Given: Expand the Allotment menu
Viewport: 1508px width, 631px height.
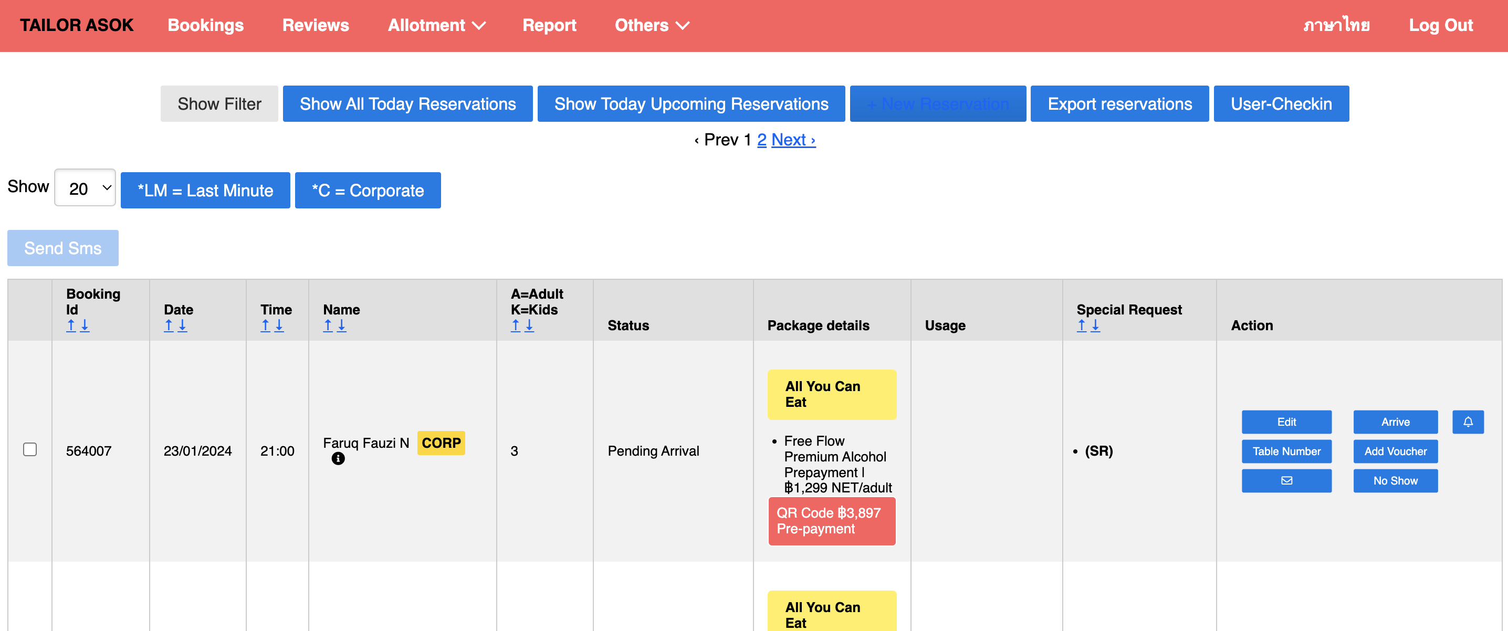Looking at the screenshot, I should click(436, 25).
